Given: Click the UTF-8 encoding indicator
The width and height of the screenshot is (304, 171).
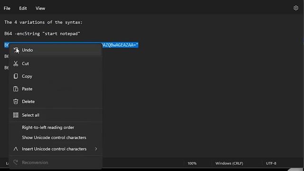Looking at the screenshot, I should (x=271, y=163).
